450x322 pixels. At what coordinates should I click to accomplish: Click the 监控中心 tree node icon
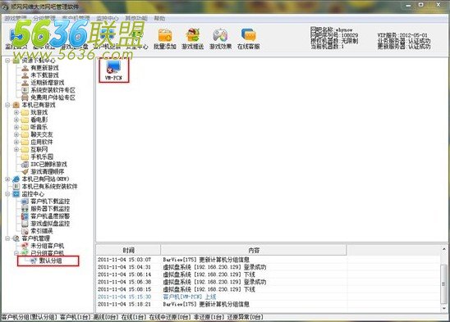point(16,194)
